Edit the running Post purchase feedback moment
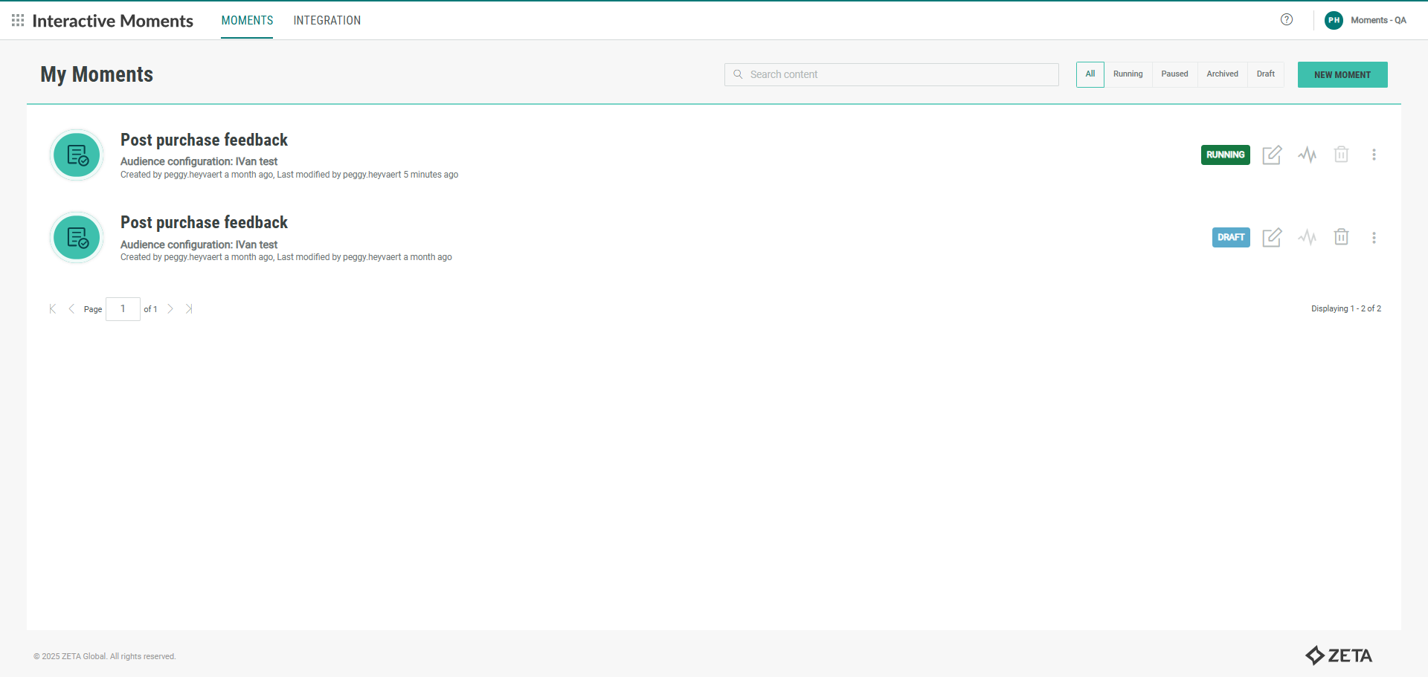Viewport: 1428px width, 677px height. pos(1272,155)
